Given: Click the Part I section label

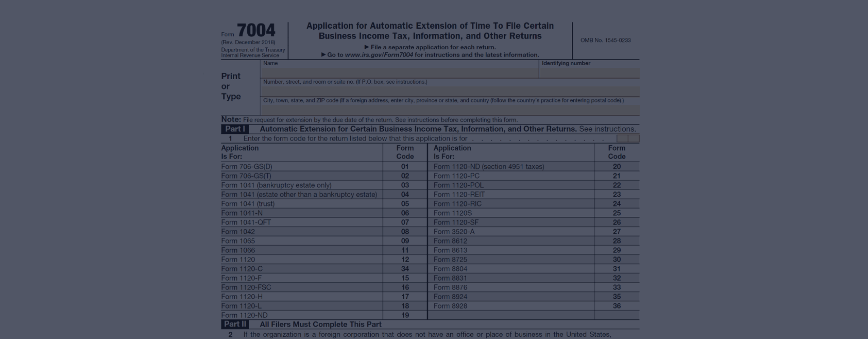Looking at the screenshot, I should (235, 129).
